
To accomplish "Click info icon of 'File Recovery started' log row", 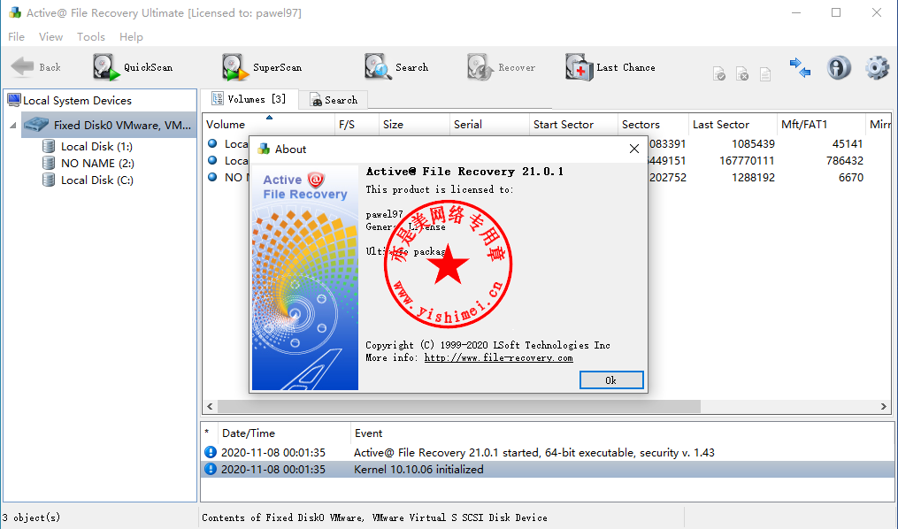I will point(211,452).
